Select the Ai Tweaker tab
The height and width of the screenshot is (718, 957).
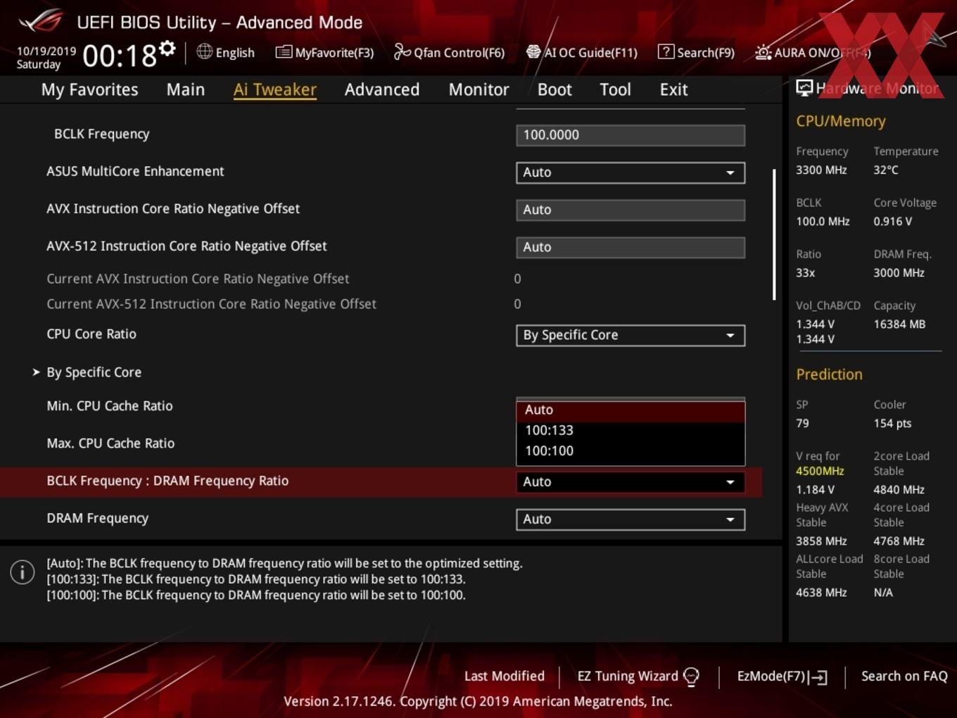pos(275,89)
